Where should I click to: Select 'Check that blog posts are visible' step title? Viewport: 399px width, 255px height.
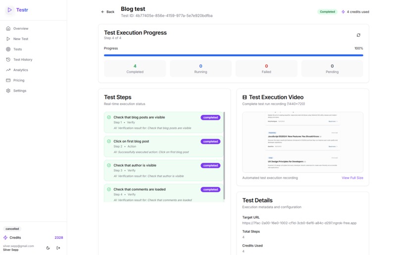coord(139,117)
